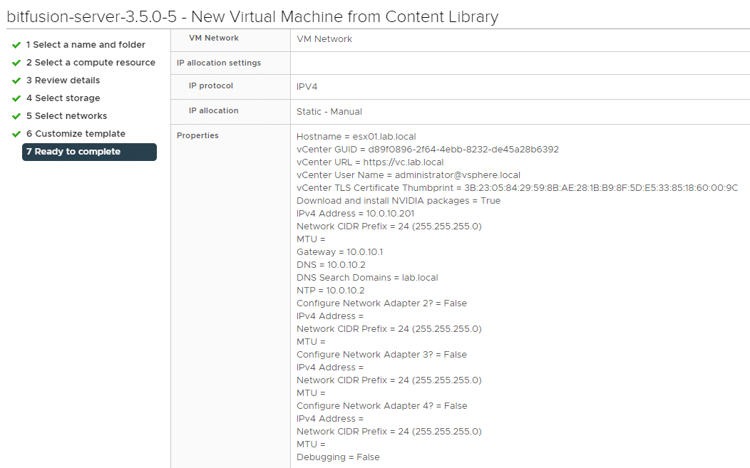Click the green checkmark beside Select a compute resource
This screenshot has width=750, height=468.
click(16, 63)
